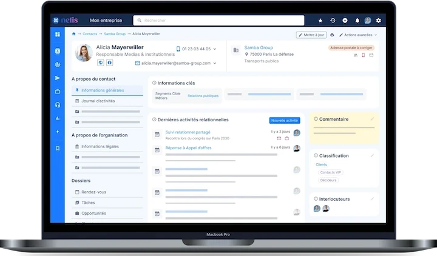Image resolution: width=437 pixels, height=256 pixels.
Task: Open settings gear icon
Action: point(379,21)
